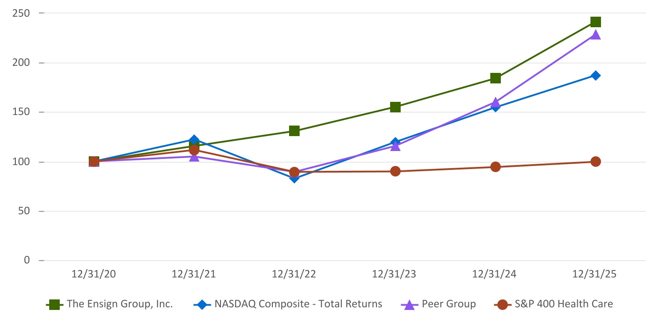Select NASDAQ blue diamond at 12/31/25
The image size is (659, 324).
pos(595,76)
